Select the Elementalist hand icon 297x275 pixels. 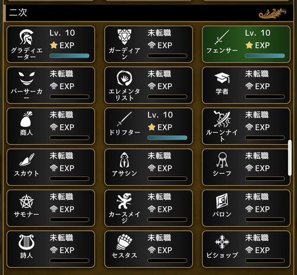(x=124, y=78)
